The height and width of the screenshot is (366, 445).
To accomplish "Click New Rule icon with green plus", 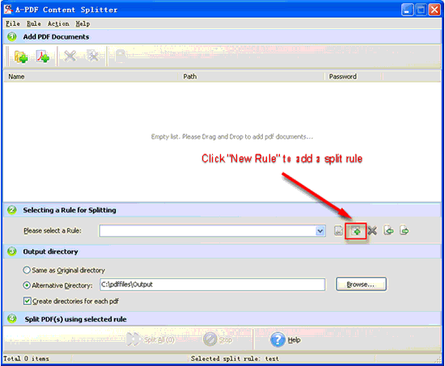I will point(356,231).
